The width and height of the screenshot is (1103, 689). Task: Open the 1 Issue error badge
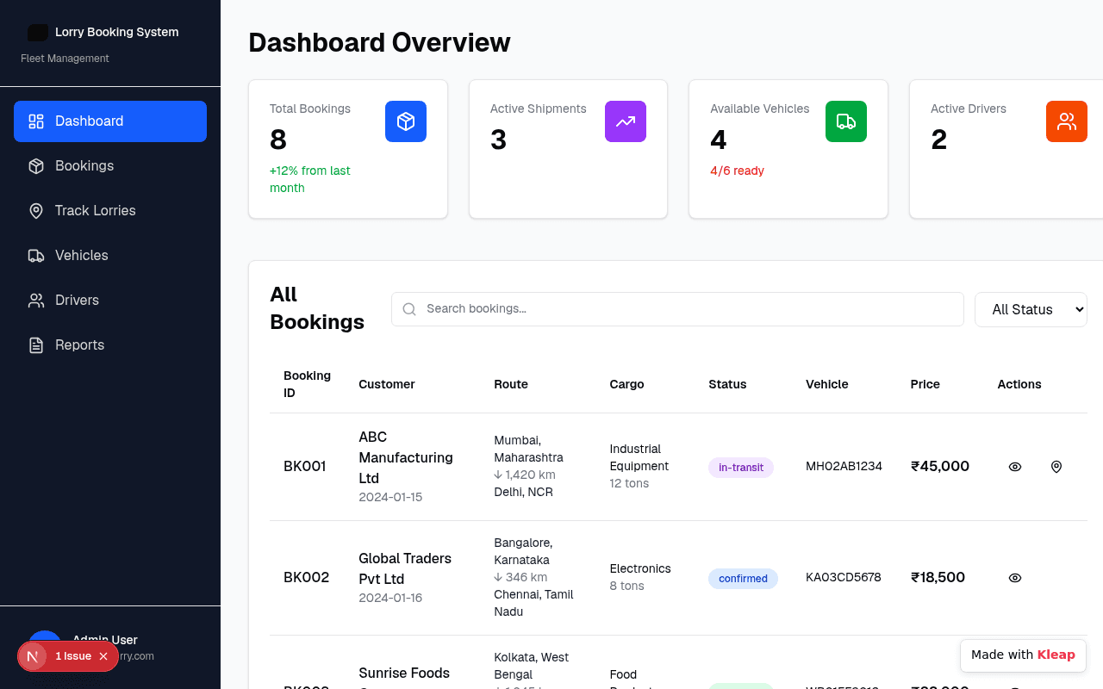[73, 656]
